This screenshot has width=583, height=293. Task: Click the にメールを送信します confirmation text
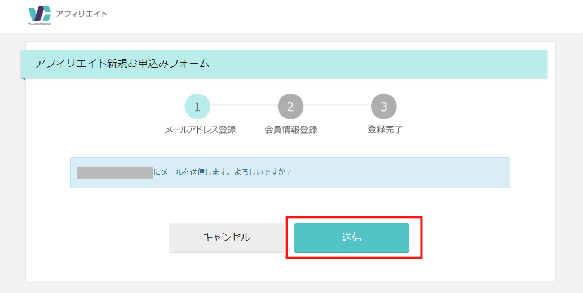coord(223,172)
